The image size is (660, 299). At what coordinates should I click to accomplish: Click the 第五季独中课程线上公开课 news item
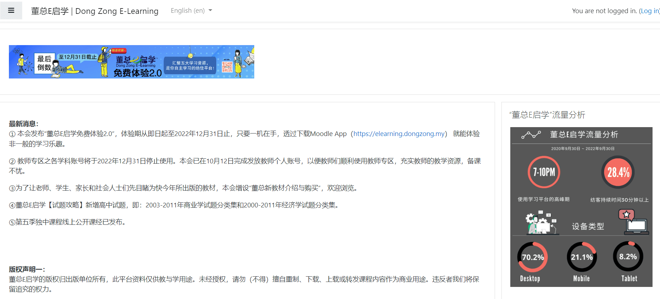[68, 222]
